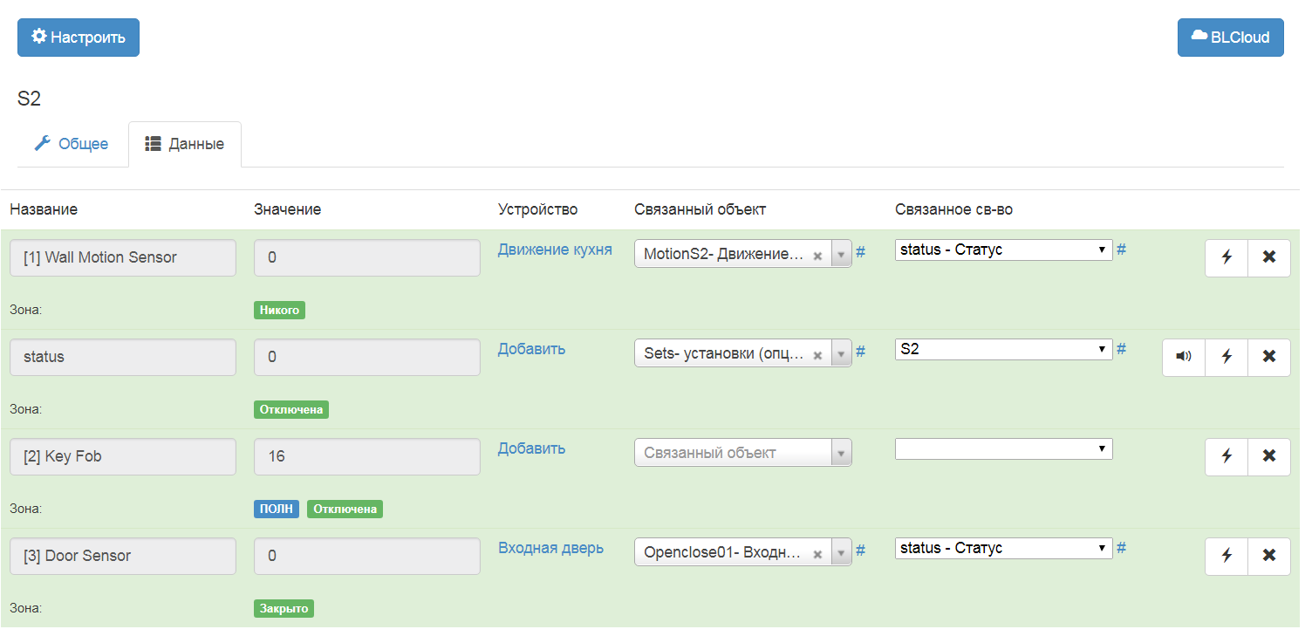This screenshot has height=643, width=1312.
Task: Open the Движение кухня device link
Action: coord(555,250)
